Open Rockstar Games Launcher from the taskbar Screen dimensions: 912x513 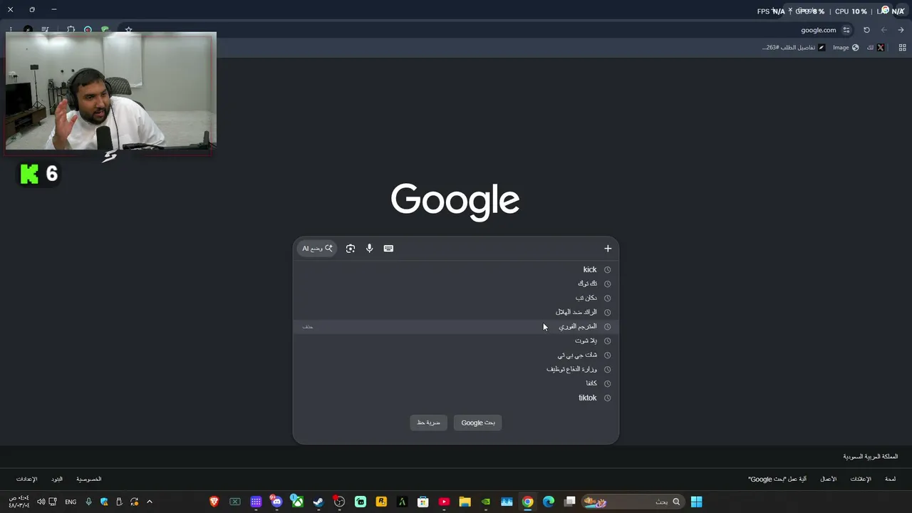(x=381, y=502)
